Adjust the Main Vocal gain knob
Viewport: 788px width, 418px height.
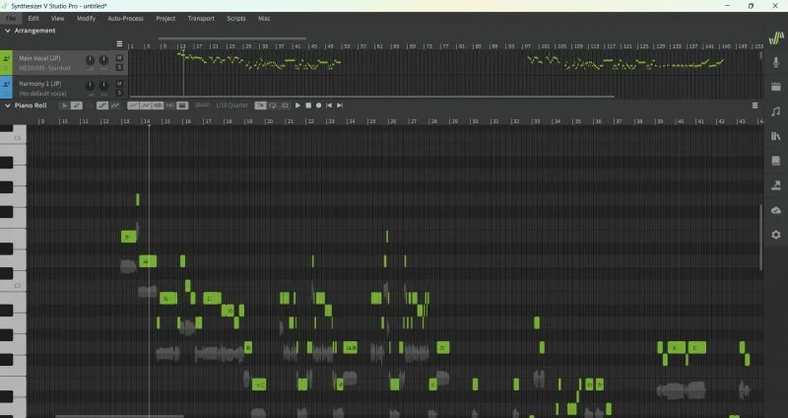pyautogui.click(x=90, y=60)
